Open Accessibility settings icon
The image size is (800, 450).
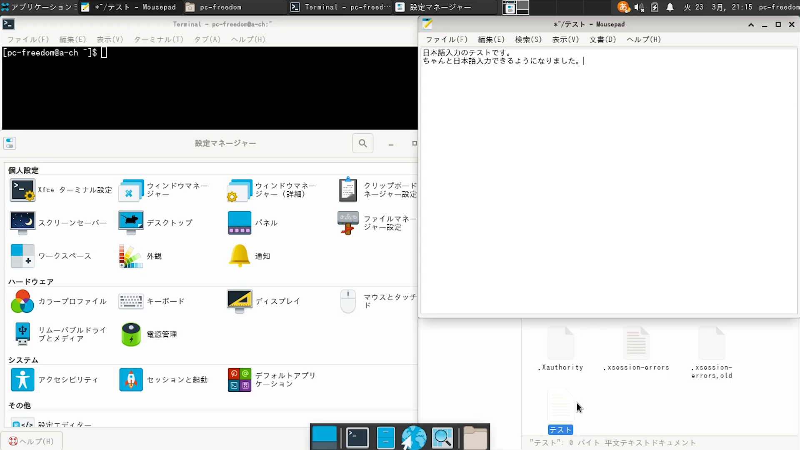pyautogui.click(x=22, y=380)
